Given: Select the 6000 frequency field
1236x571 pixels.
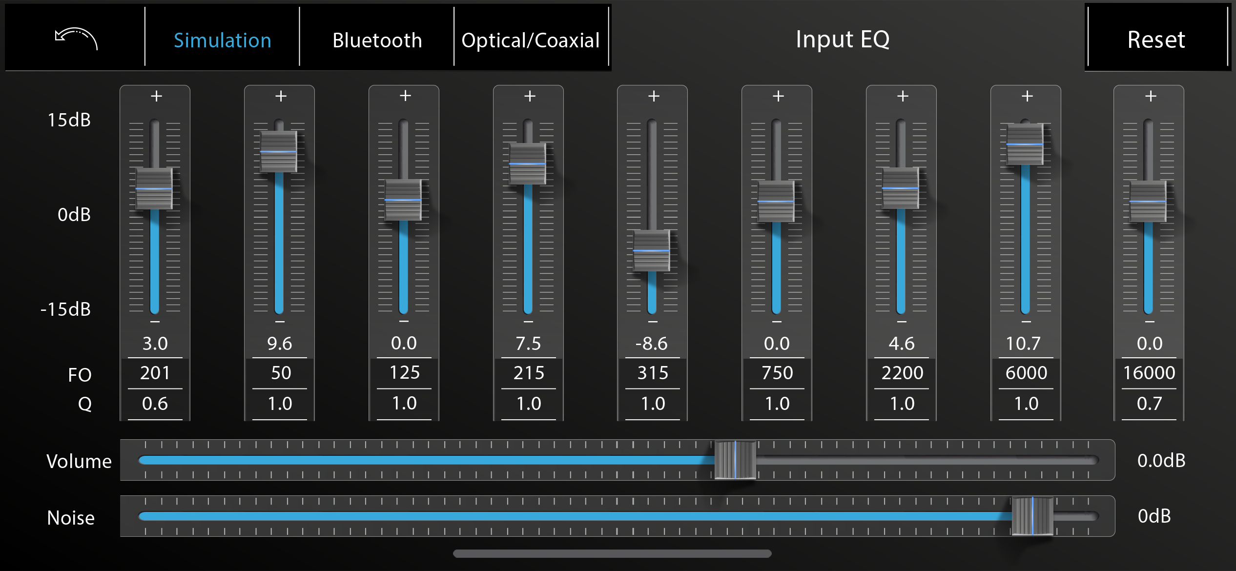Looking at the screenshot, I should tap(1026, 373).
